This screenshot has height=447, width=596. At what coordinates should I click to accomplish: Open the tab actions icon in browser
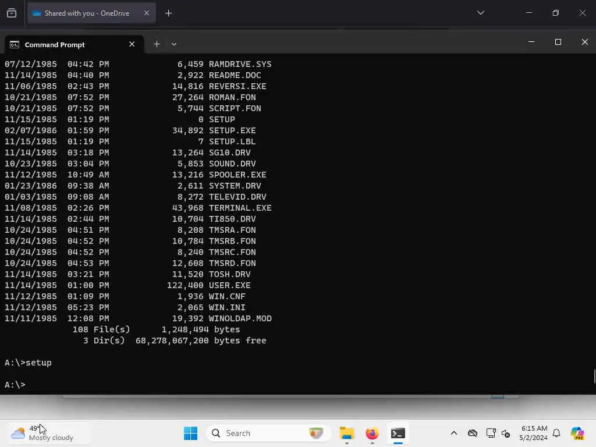(x=12, y=13)
